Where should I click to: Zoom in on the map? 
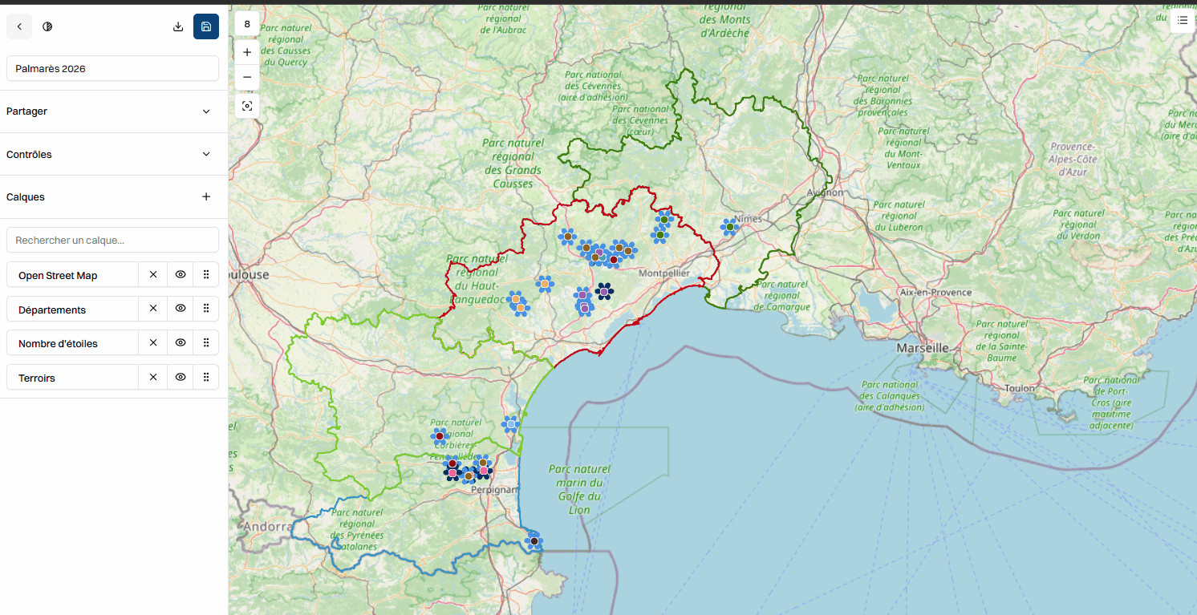247,52
